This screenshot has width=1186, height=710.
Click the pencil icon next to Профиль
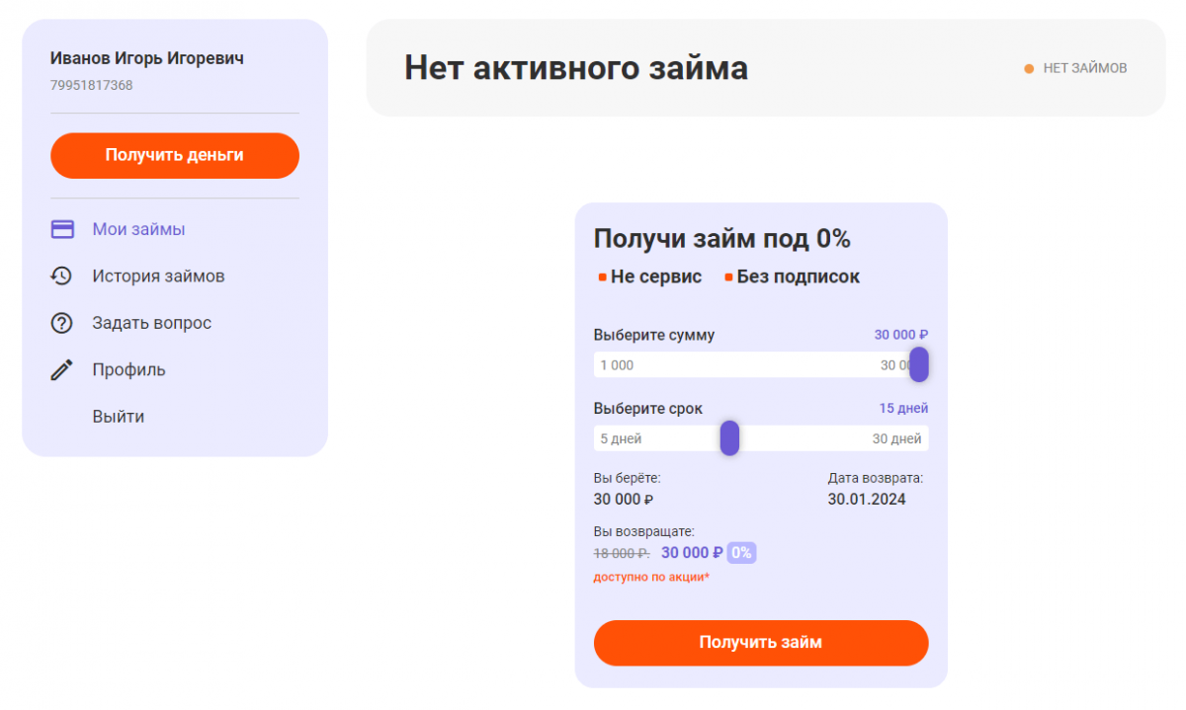62,370
